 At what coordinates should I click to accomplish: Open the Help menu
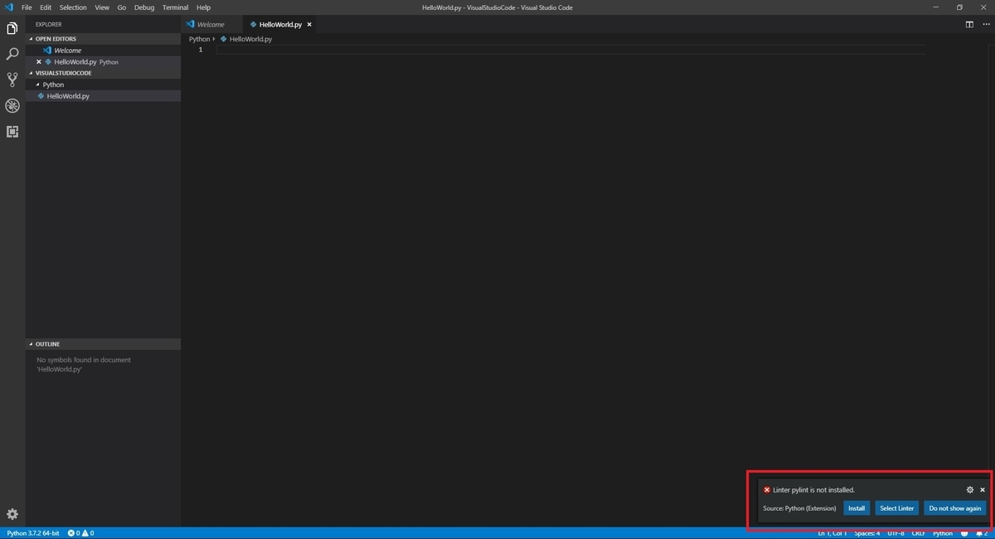[x=203, y=7]
